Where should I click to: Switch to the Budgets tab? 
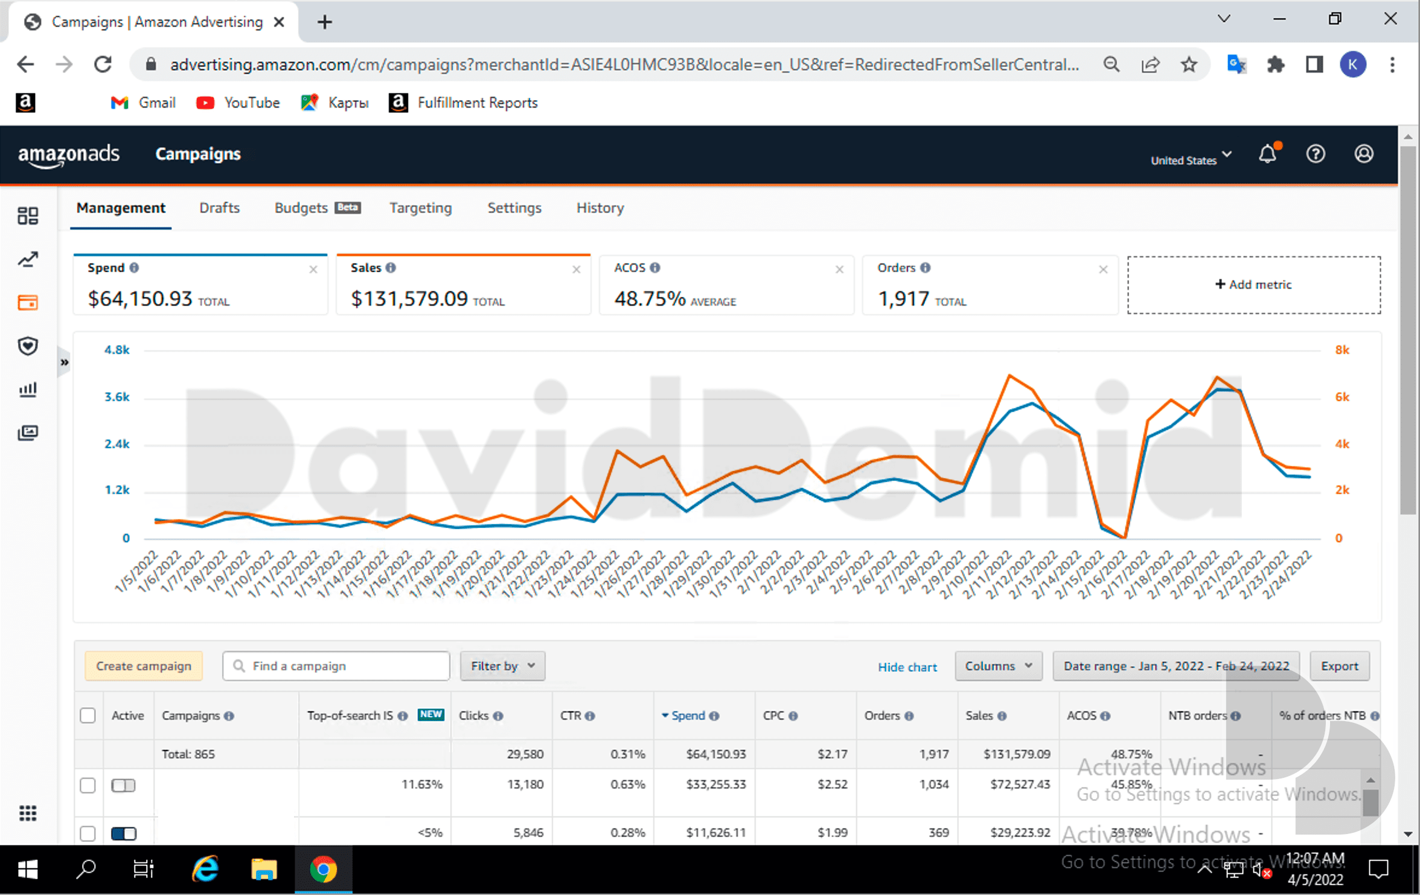(x=317, y=208)
